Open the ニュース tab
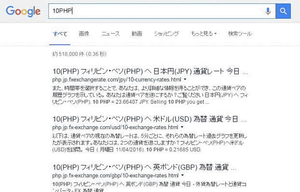The width and height of the screenshot is (300, 192). [110, 34]
